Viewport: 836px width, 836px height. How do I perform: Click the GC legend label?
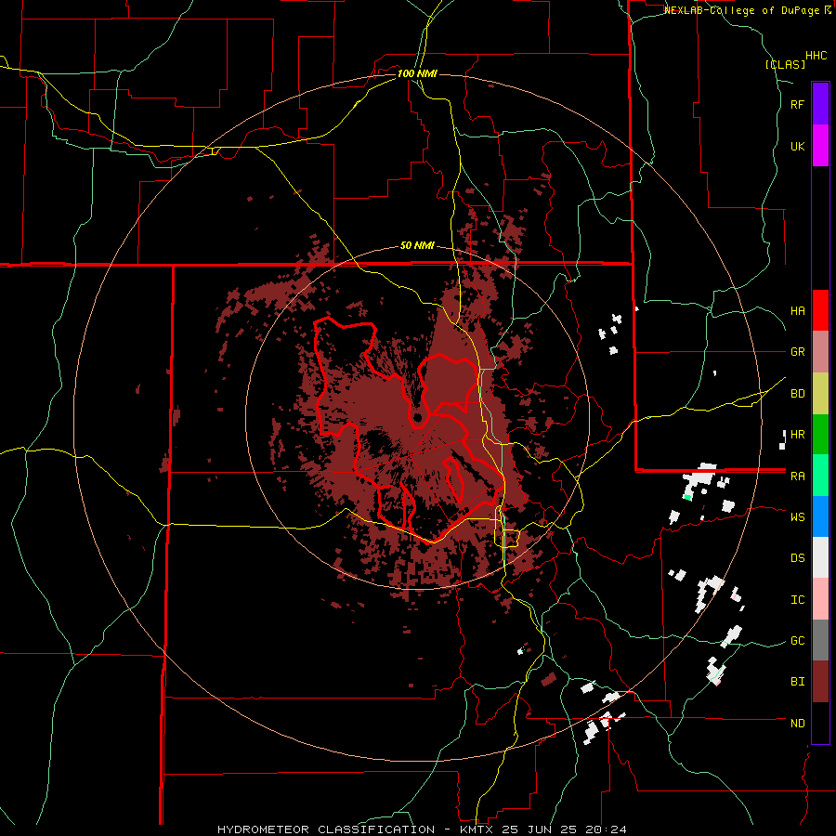[x=798, y=641]
